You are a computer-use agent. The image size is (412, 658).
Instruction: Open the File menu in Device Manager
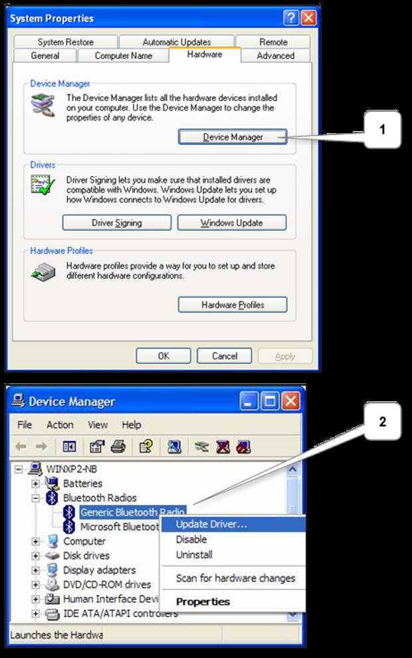pos(25,424)
